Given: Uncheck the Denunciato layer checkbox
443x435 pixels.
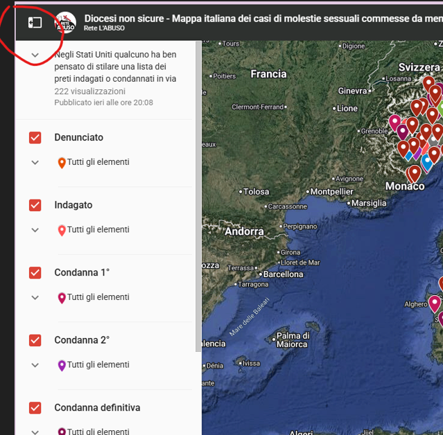Looking at the screenshot, I should point(35,138).
